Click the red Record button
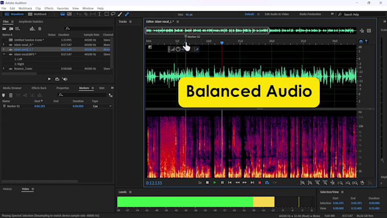The image size is (387, 218). tap(260, 183)
